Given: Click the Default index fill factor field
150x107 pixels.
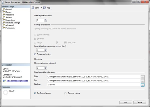Looking at the screenshot, I should pyautogui.click(x=39, y=20).
